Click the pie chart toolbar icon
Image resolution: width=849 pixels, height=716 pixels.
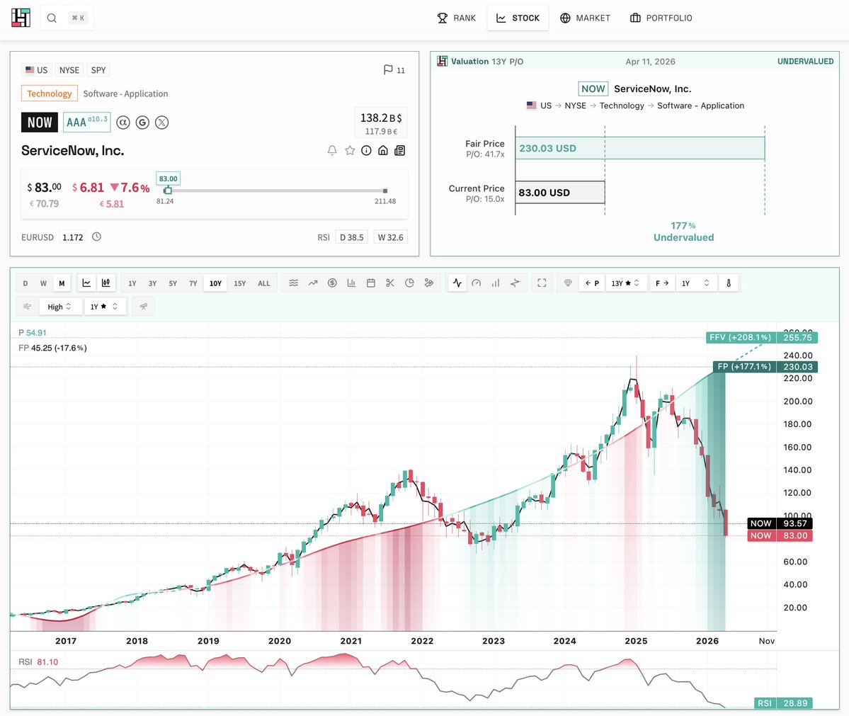coord(409,283)
